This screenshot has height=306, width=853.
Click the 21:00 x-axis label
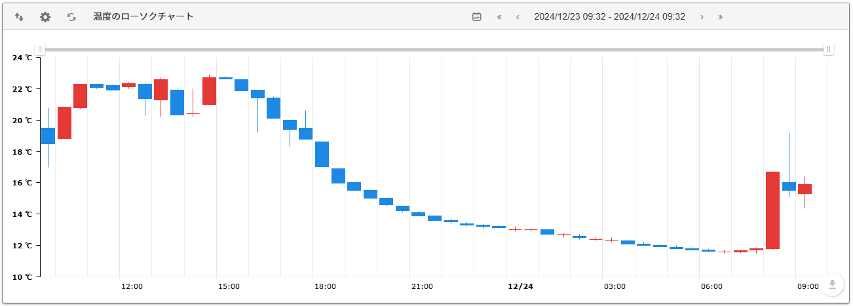pos(422,286)
